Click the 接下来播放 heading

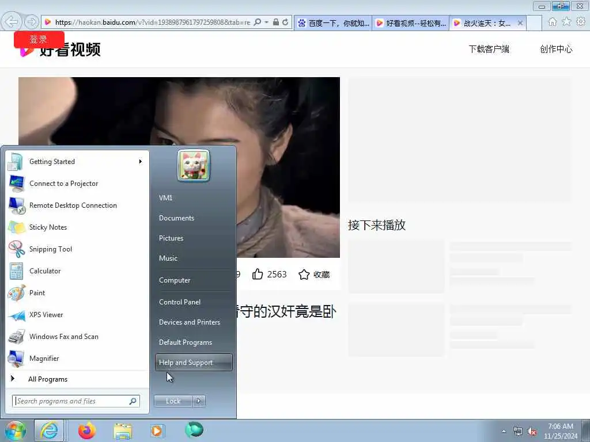(x=377, y=225)
